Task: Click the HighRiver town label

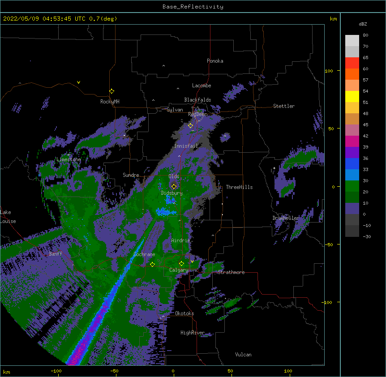Action: coord(193,333)
